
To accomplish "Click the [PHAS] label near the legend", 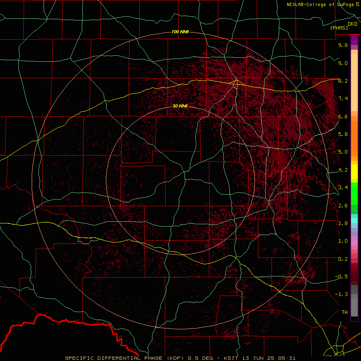I will point(339,28).
